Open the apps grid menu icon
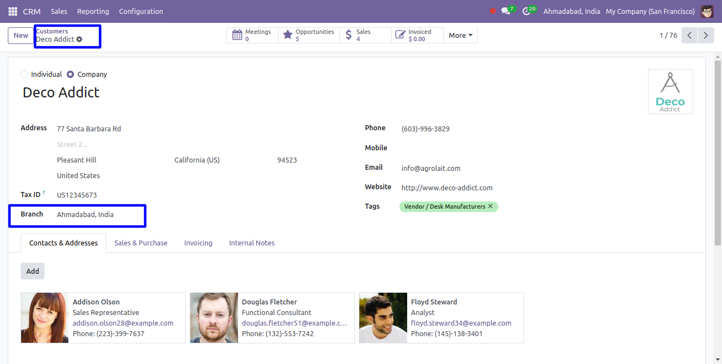This screenshot has width=722, height=364. [x=13, y=11]
